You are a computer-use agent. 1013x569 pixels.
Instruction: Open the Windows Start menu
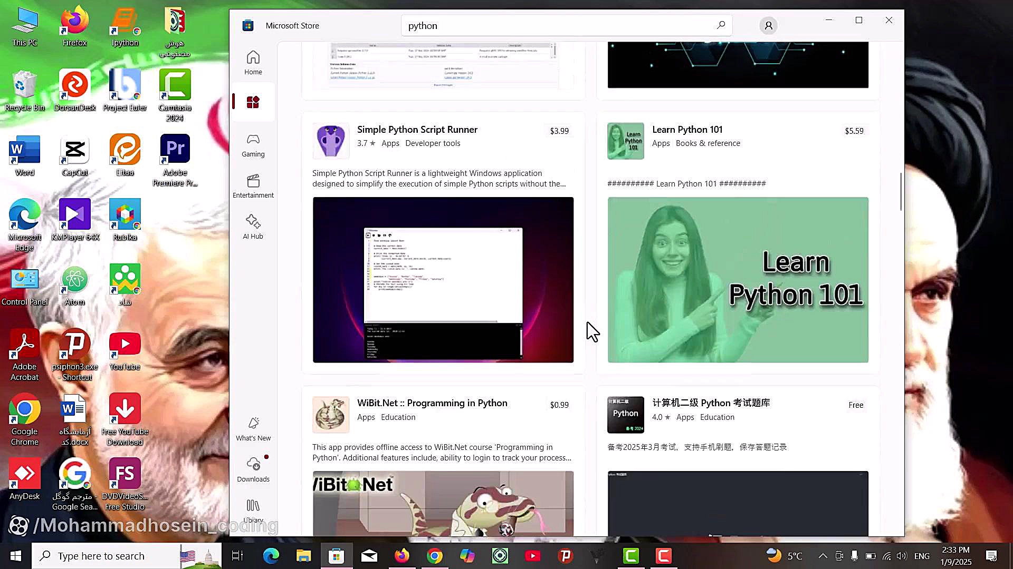(15, 556)
